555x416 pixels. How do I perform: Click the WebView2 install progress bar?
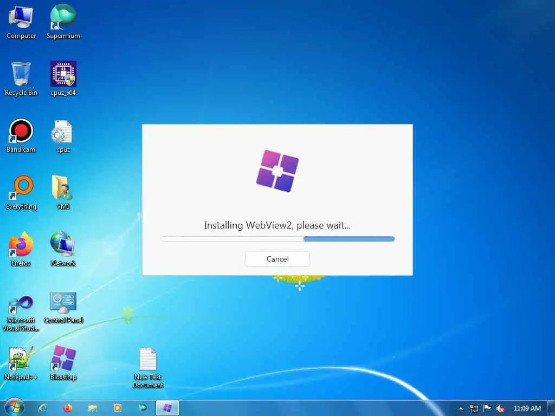point(277,239)
